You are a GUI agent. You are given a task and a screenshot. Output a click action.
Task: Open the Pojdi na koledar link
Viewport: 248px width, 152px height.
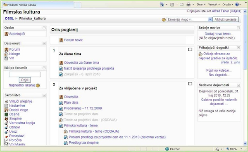(219, 70)
